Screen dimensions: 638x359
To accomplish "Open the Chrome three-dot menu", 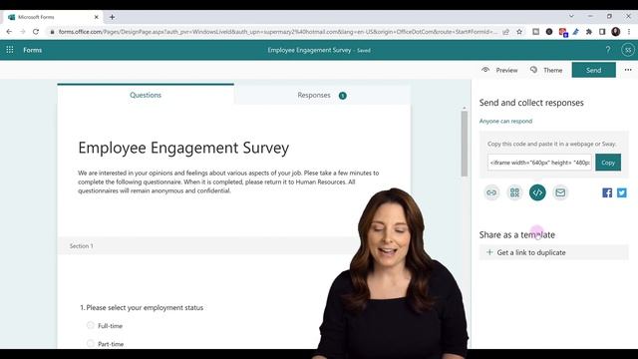I will click(x=629, y=31).
